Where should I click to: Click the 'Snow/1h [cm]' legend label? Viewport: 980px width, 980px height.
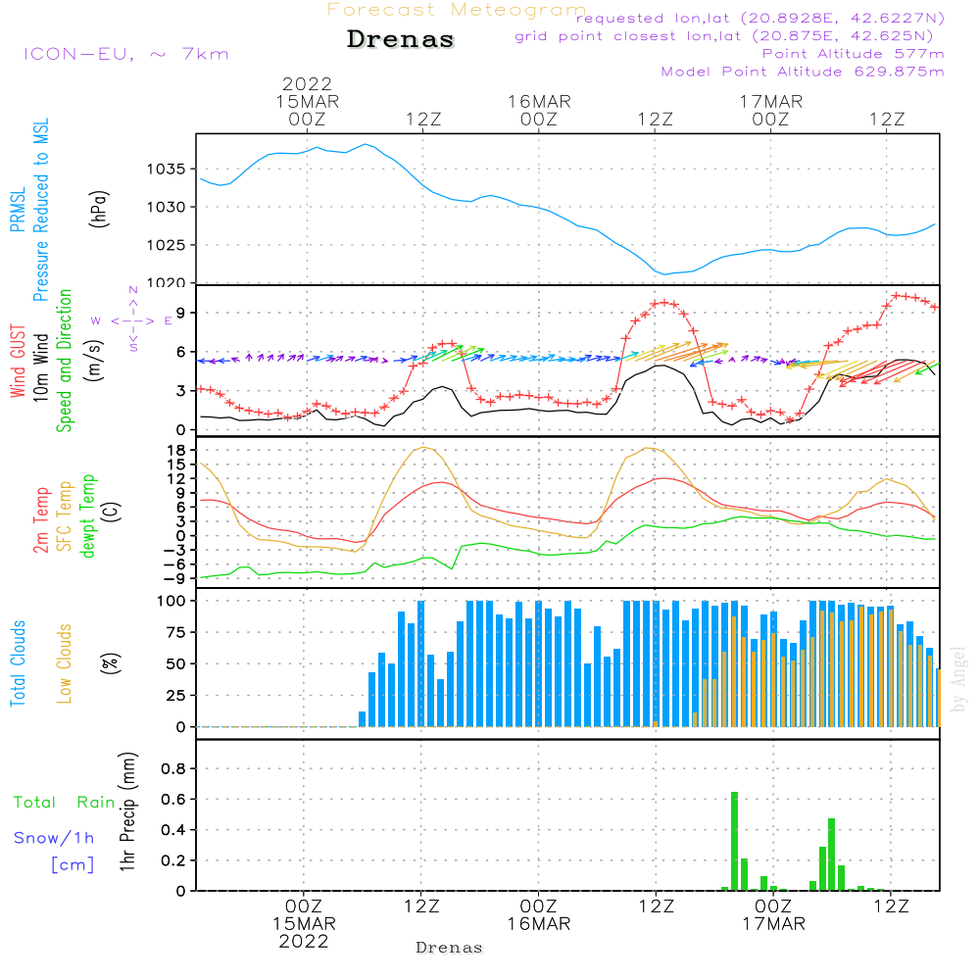click(54, 851)
